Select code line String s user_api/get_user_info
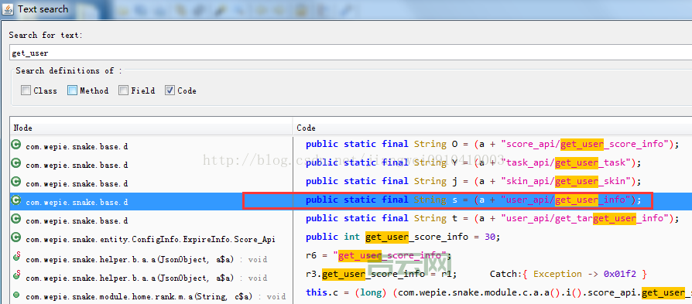The image size is (692, 304). tap(473, 200)
